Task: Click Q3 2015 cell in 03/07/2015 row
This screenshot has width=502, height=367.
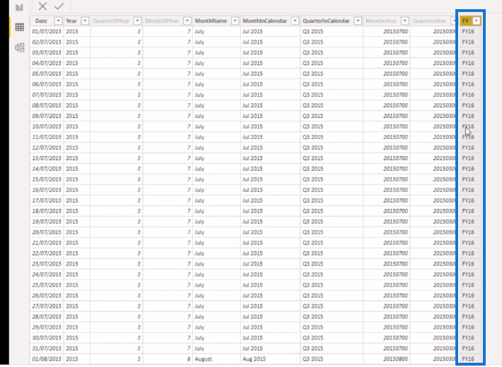Action: click(x=332, y=52)
